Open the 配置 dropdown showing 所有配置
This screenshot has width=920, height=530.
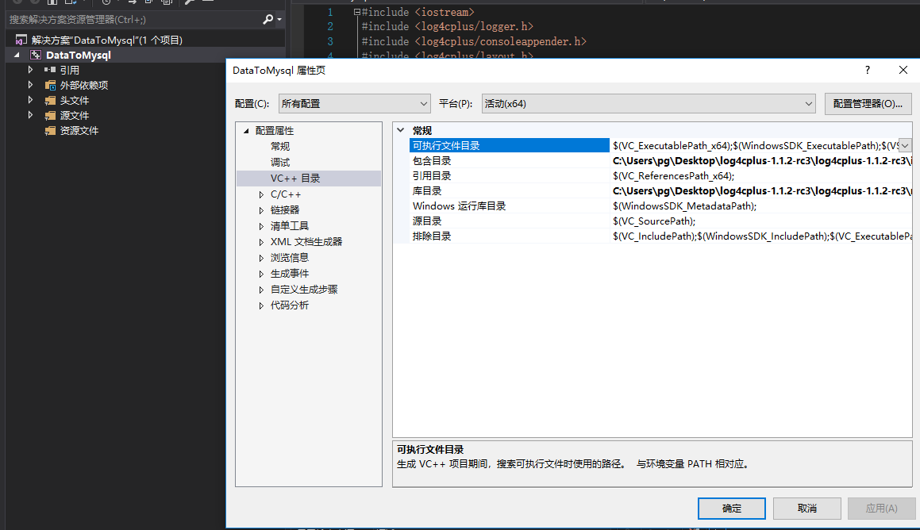(x=353, y=103)
